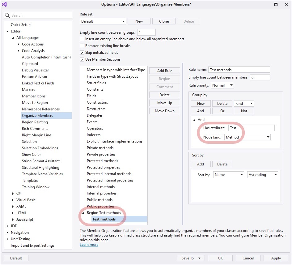Click the Empty line count between groups field
The image size is (292, 265).
[146, 32]
